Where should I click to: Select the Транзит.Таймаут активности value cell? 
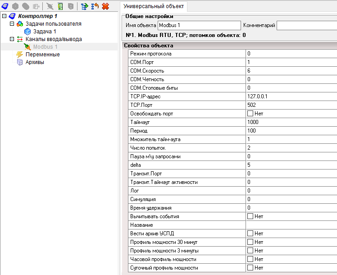[x=291, y=182]
